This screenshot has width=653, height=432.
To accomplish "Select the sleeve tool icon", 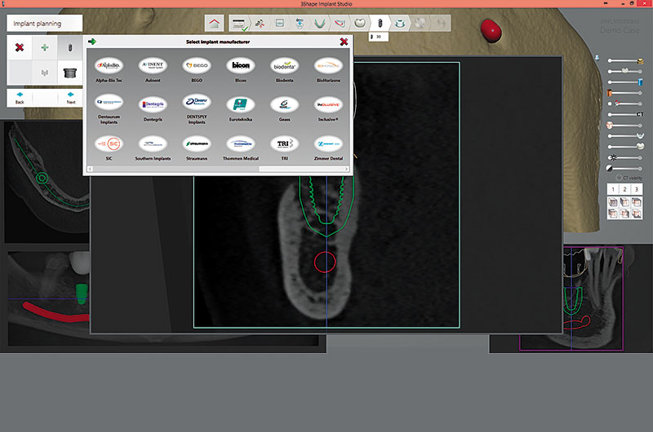I will tap(70, 73).
